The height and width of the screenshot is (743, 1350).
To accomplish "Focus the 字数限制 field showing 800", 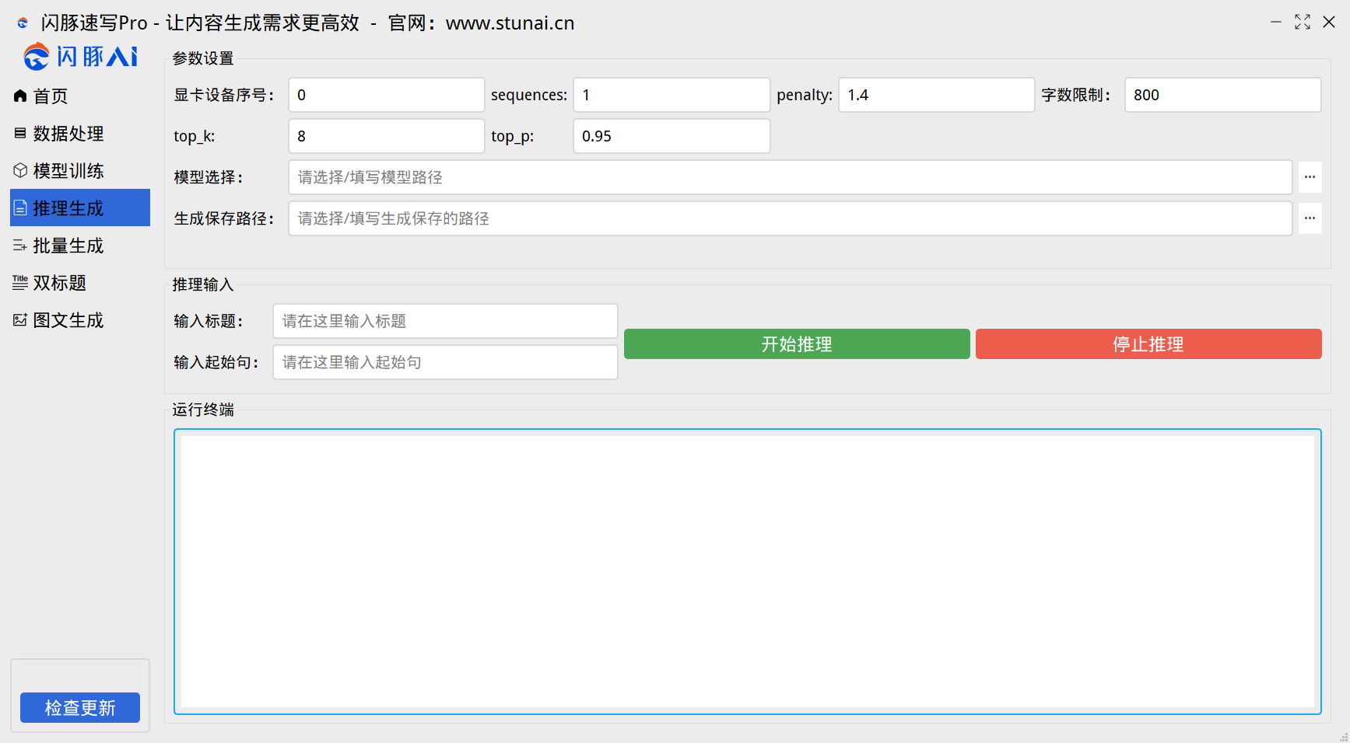I will tap(1223, 95).
